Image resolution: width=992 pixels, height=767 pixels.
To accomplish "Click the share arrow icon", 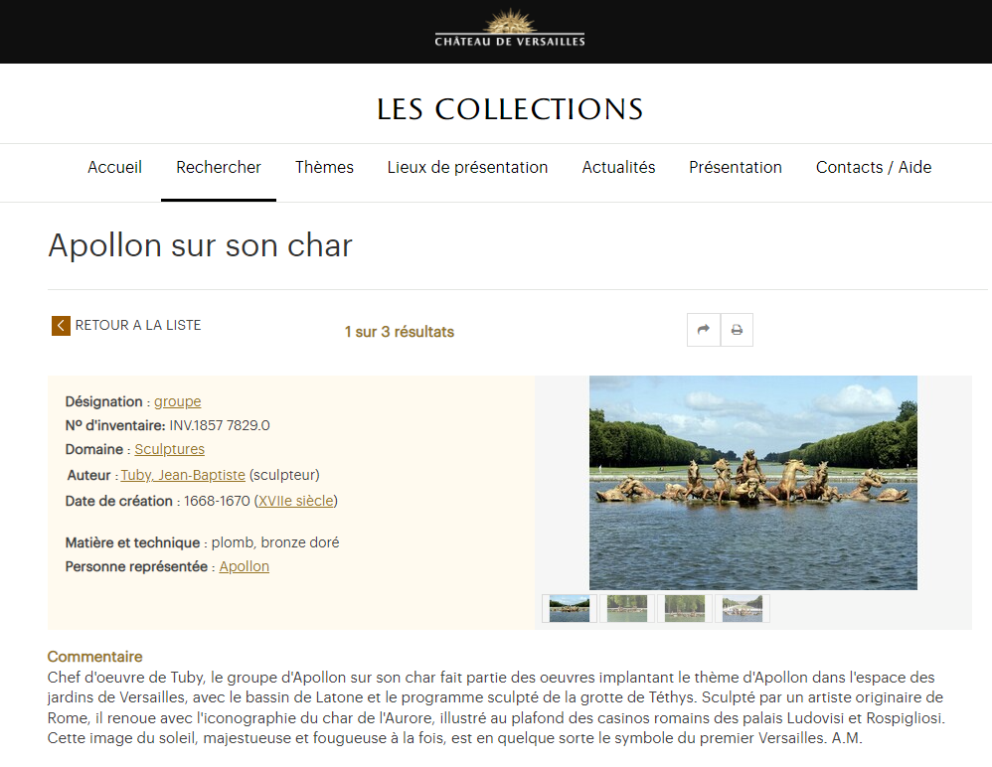I will pos(704,330).
